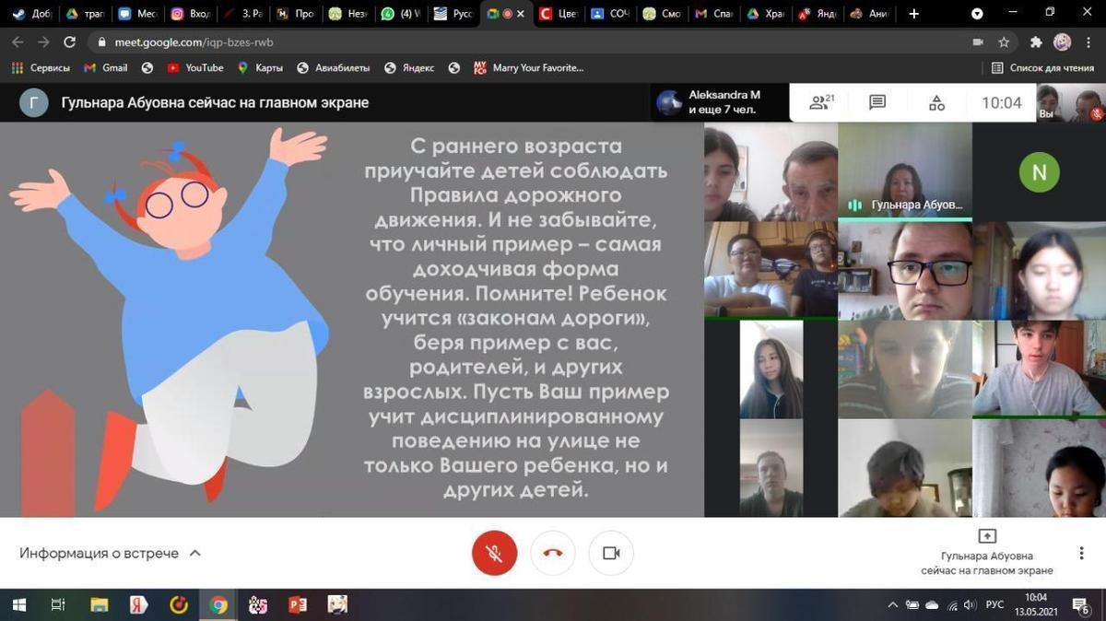The width and height of the screenshot is (1106, 621).
Task: Open the Gmail bookmark
Action: [106, 67]
